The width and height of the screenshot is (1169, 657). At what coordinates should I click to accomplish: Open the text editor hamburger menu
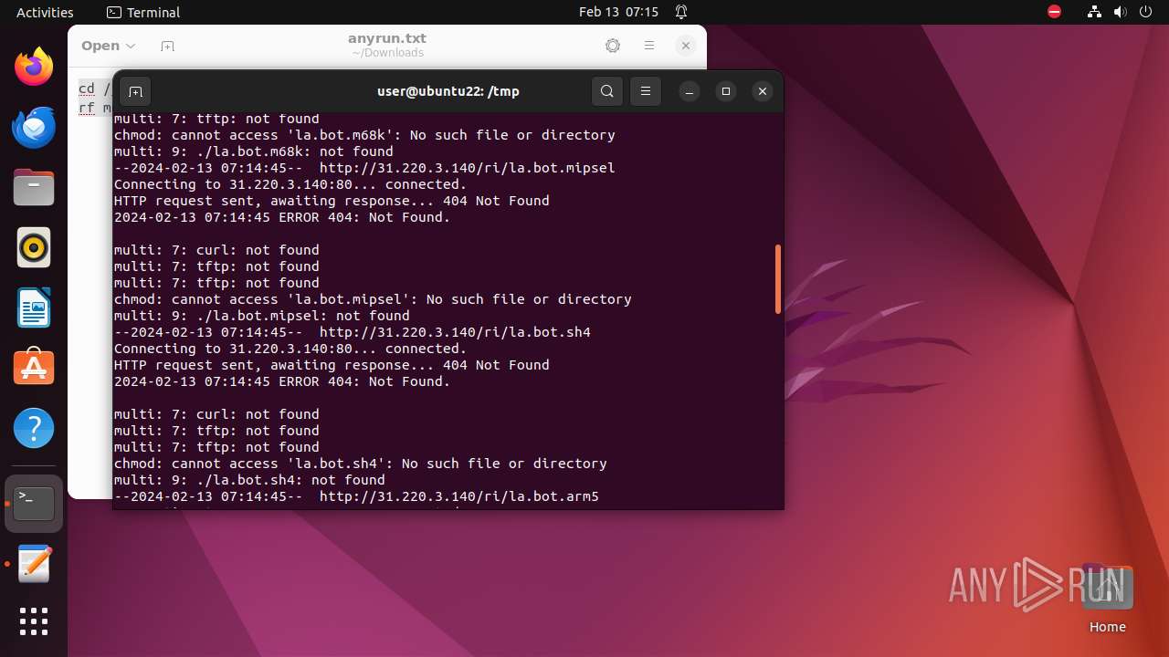(649, 46)
